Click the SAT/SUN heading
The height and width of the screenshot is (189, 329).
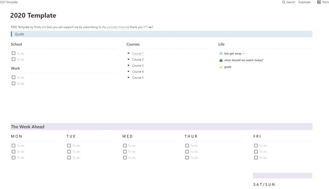pos(264,185)
